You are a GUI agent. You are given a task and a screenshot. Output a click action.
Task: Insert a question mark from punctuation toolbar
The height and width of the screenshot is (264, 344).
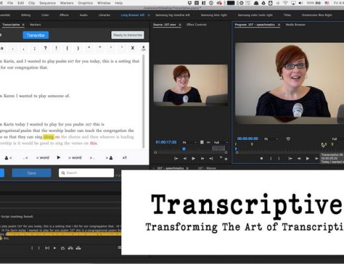tap(46, 48)
